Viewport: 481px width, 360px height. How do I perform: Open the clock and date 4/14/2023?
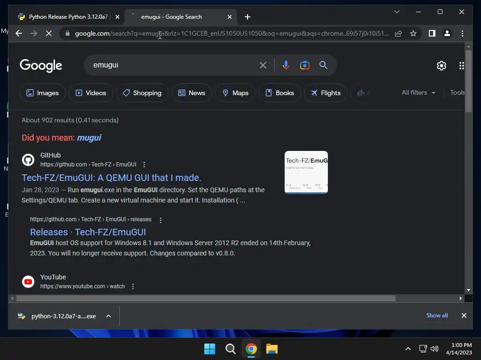point(459,349)
